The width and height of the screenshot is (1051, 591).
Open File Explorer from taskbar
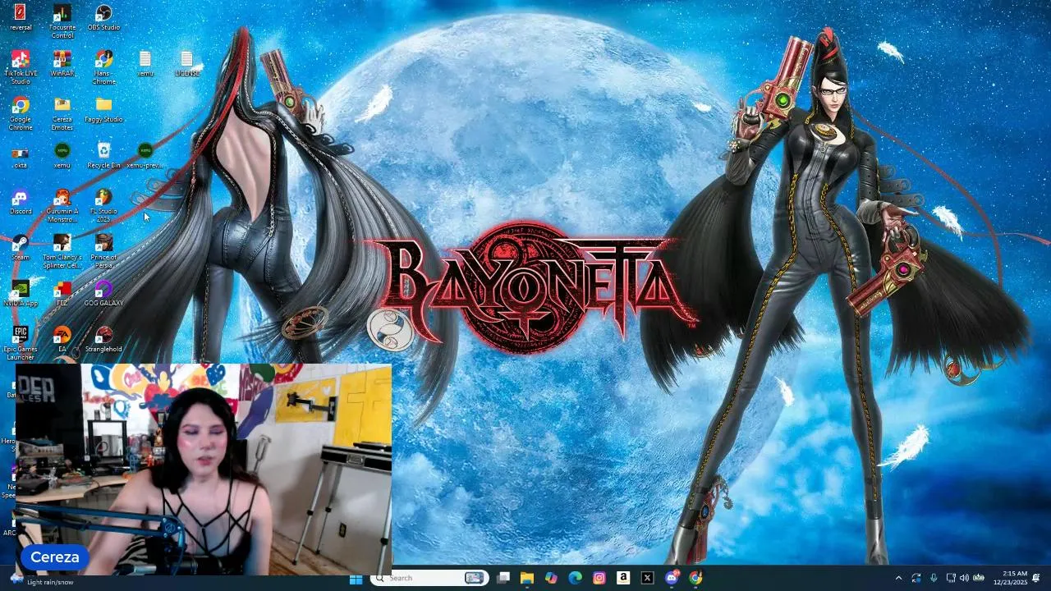point(527,579)
